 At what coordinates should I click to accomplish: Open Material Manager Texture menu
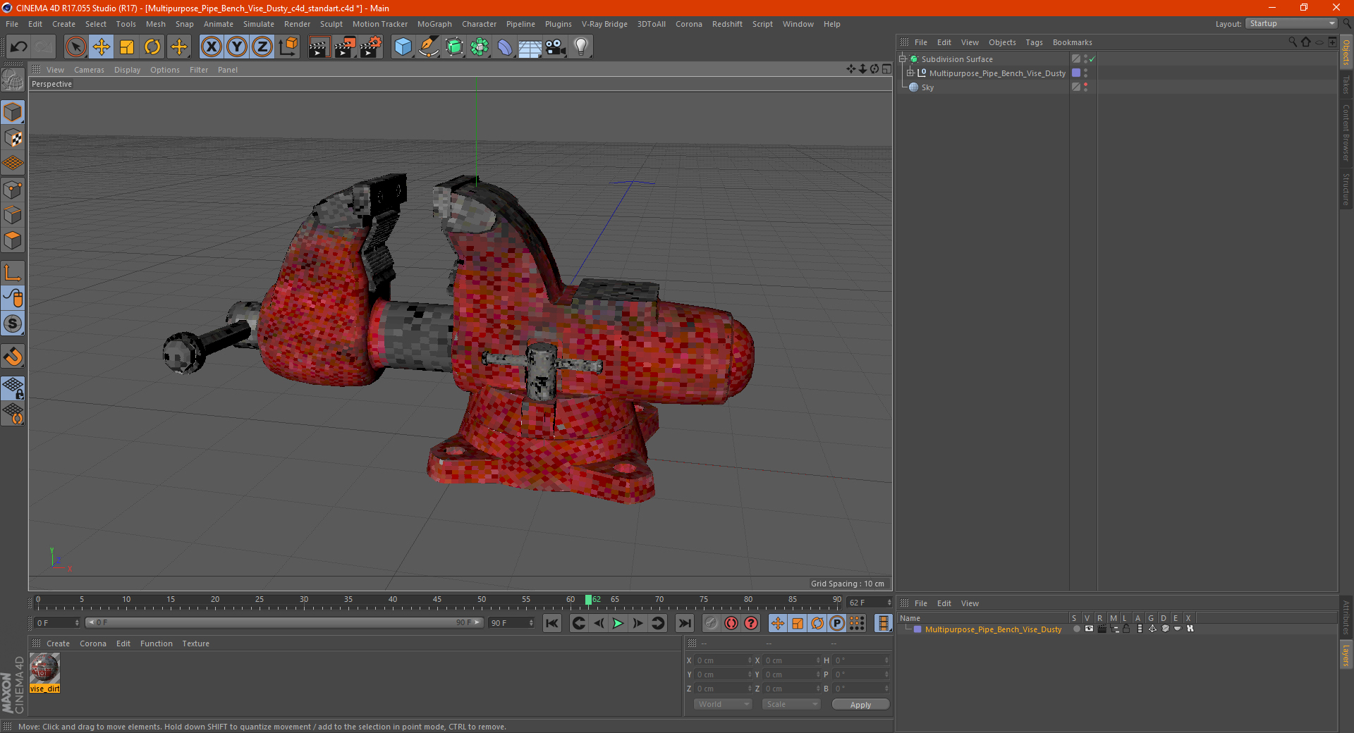195,643
